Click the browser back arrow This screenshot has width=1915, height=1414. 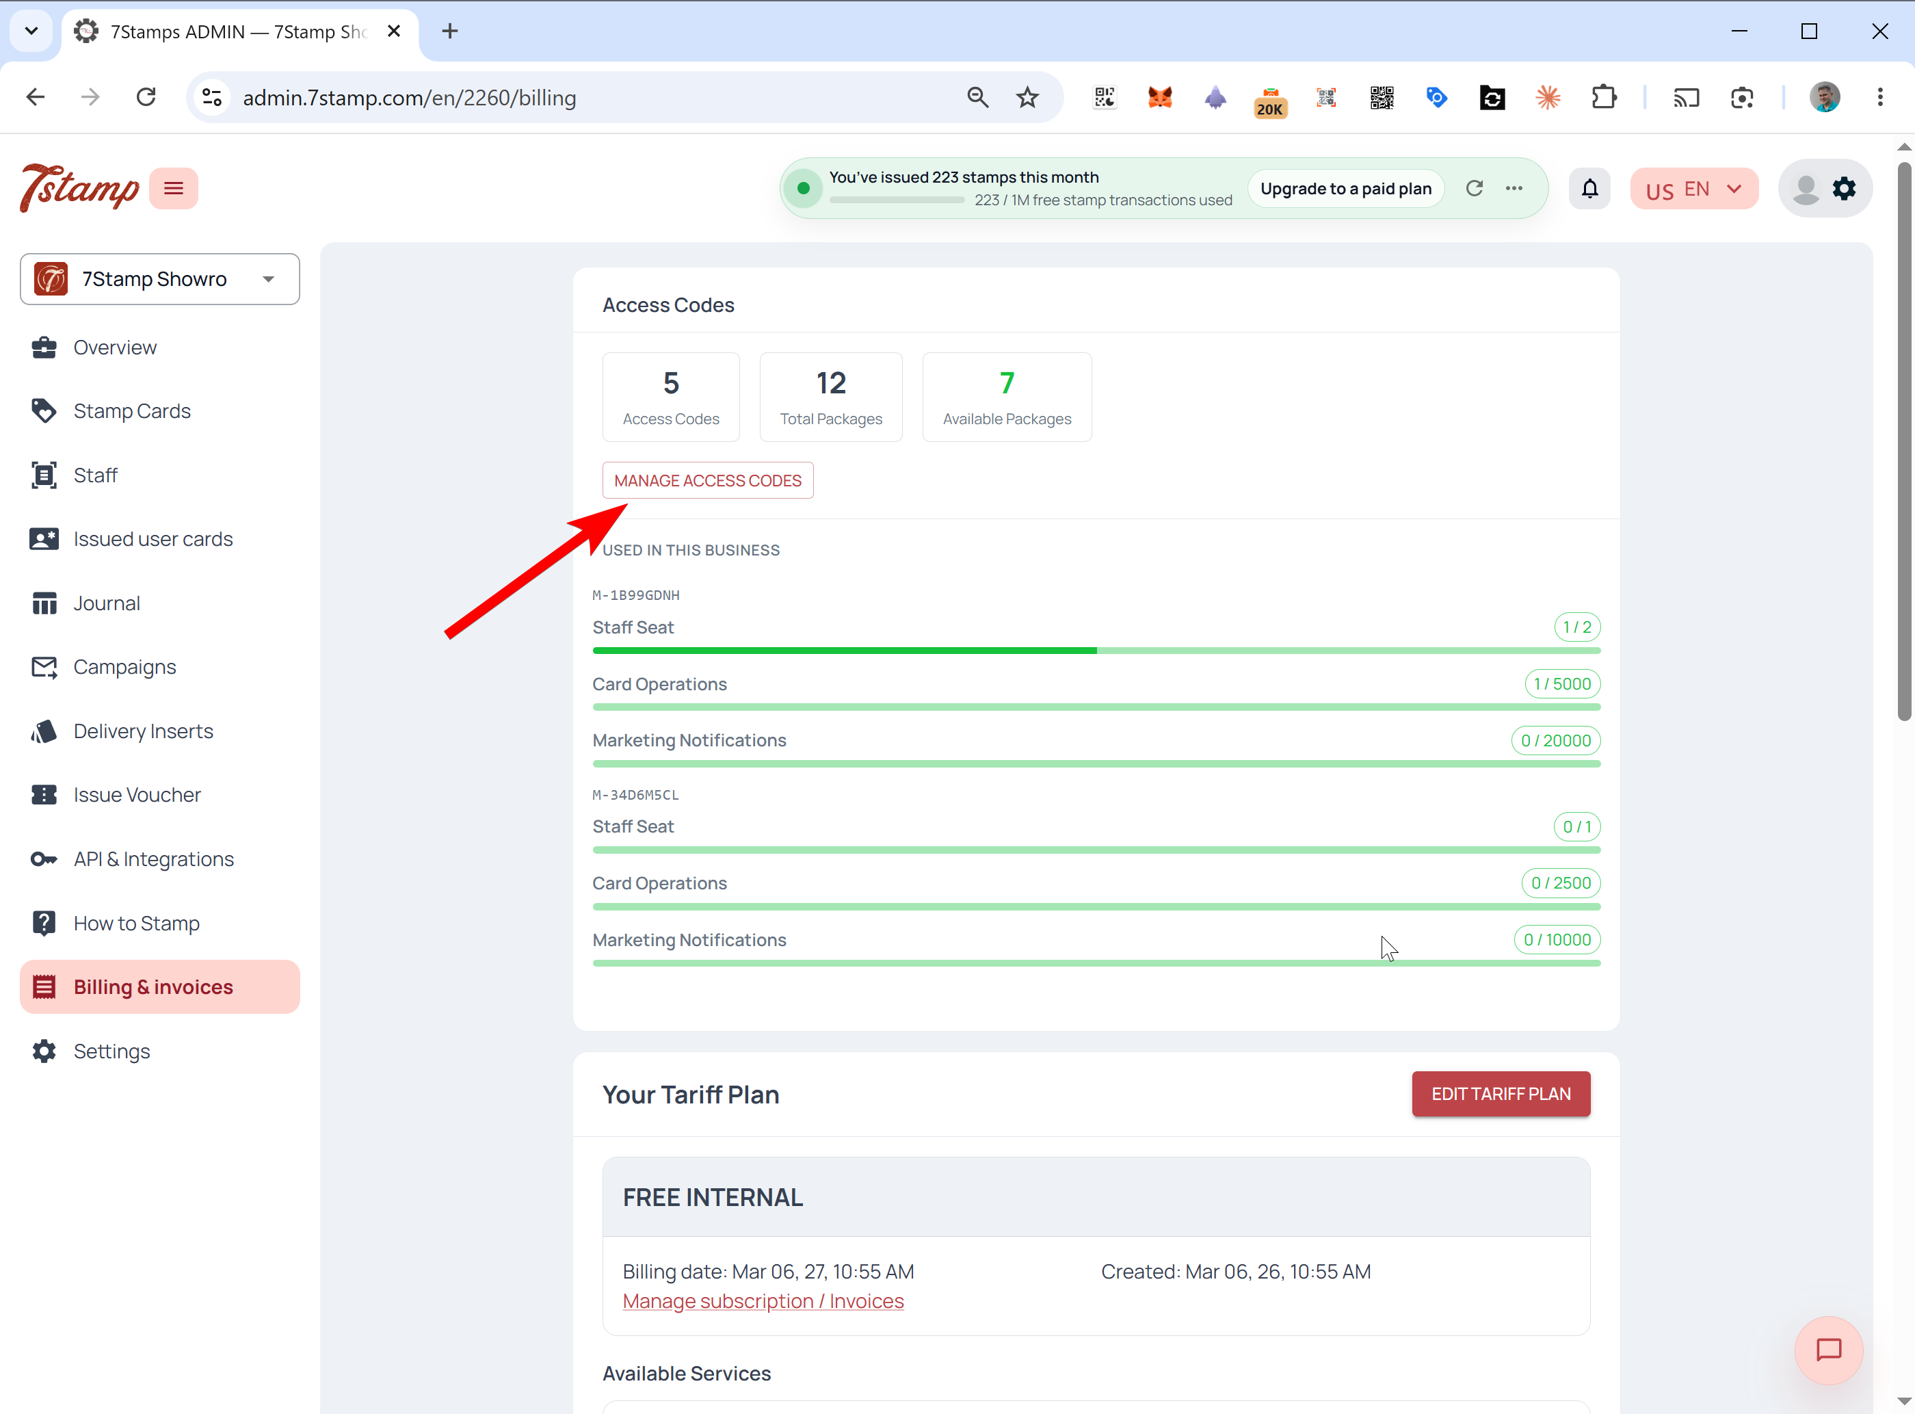35,98
